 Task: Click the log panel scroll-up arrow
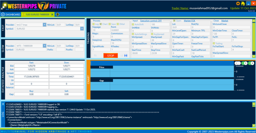tap(254, 104)
